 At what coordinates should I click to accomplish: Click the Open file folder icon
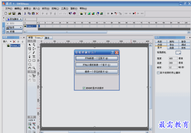tap(10, 13)
